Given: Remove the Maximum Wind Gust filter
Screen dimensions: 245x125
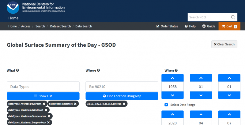Looking at the screenshot, I should 46,110.
